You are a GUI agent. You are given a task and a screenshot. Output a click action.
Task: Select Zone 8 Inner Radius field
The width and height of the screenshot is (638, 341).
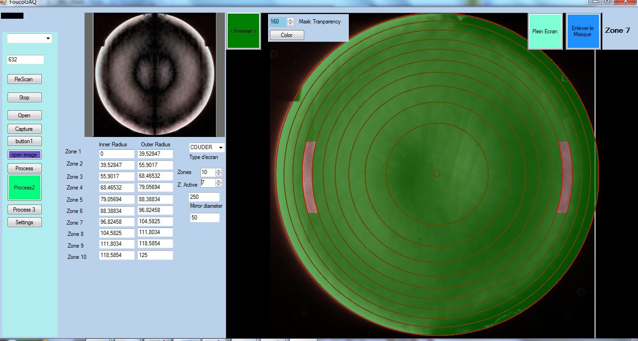[x=117, y=232]
